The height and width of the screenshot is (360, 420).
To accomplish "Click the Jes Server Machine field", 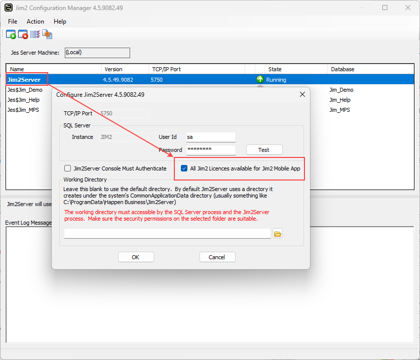I will pos(97,53).
